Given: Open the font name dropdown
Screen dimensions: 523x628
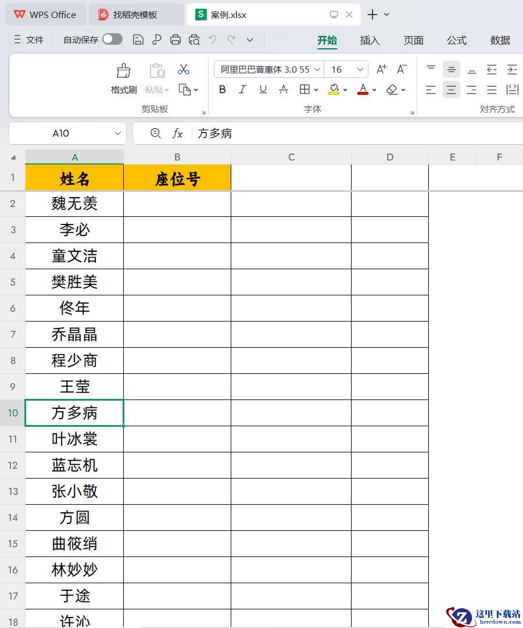Looking at the screenshot, I should (x=317, y=69).
